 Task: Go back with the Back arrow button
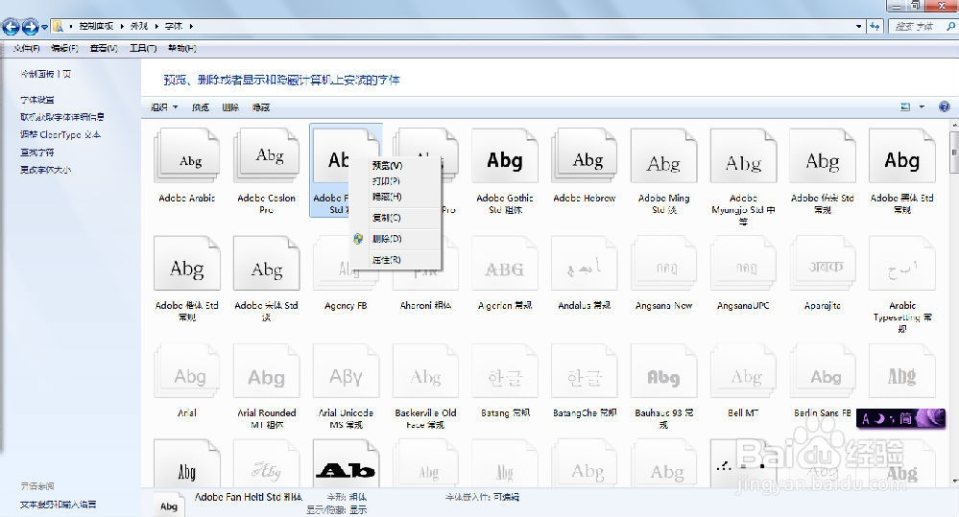(x=11, y=27)
